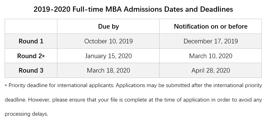The width and height of the screenshot is (268, 120).
Task: Click the "Round 2*" row label
Action: pos(31,56)
